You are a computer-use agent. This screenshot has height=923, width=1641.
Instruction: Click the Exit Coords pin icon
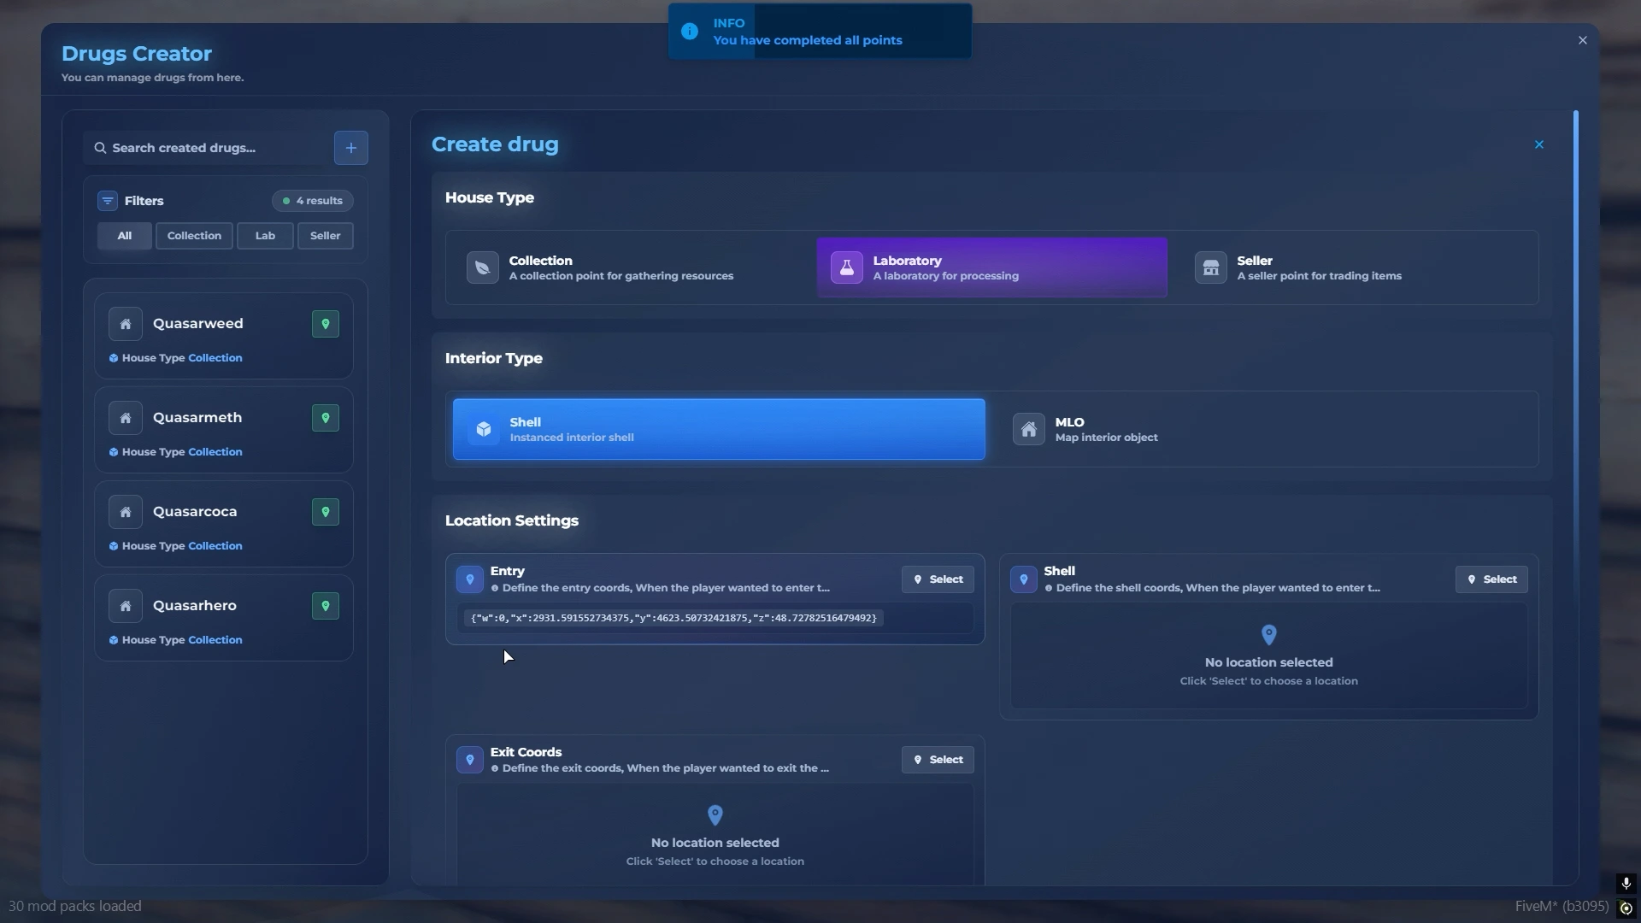(470, 760)
